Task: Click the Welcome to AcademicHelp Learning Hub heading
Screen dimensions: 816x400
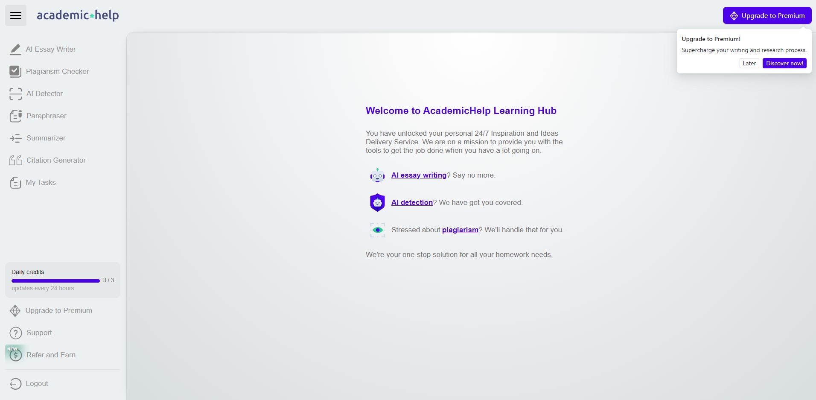Action: point(461,111)
